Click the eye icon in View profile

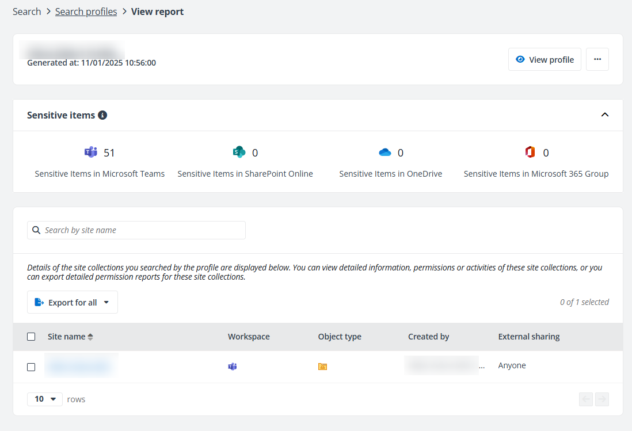click(520, 59)
